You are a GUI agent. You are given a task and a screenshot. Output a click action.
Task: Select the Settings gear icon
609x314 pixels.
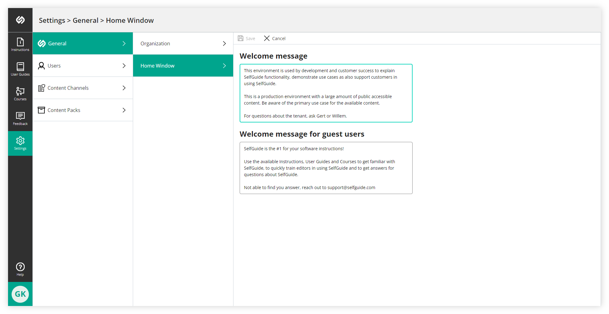20,141
